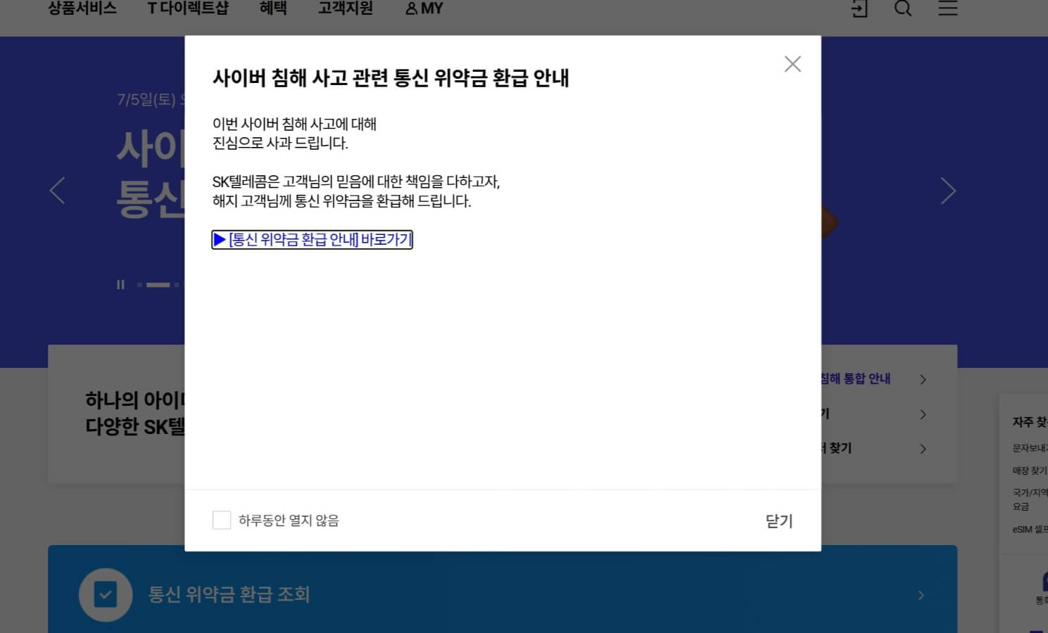Open the 통신 위약금 환급 안내 바로가기 link
The width and height of the screenshot is (1048, 633).
[312, 240]
